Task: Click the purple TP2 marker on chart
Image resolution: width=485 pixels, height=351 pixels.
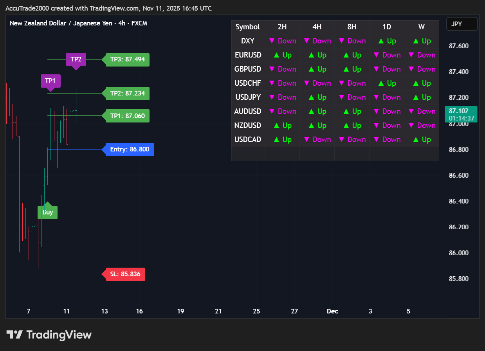Action: [x=76, y=59]
